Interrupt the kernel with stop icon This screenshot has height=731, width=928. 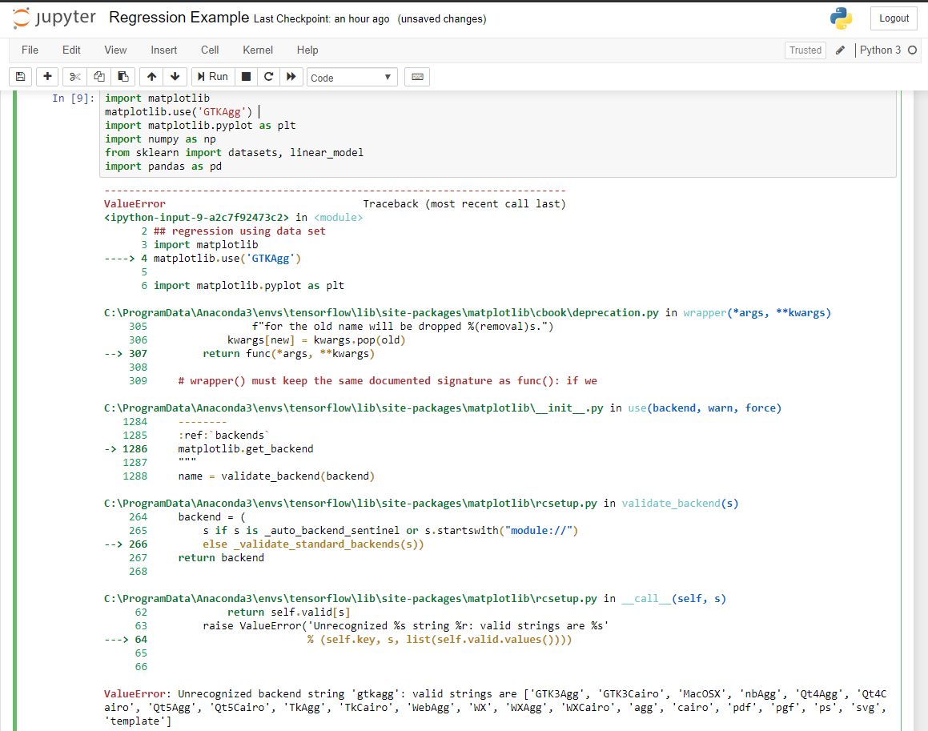pos(246,77)
